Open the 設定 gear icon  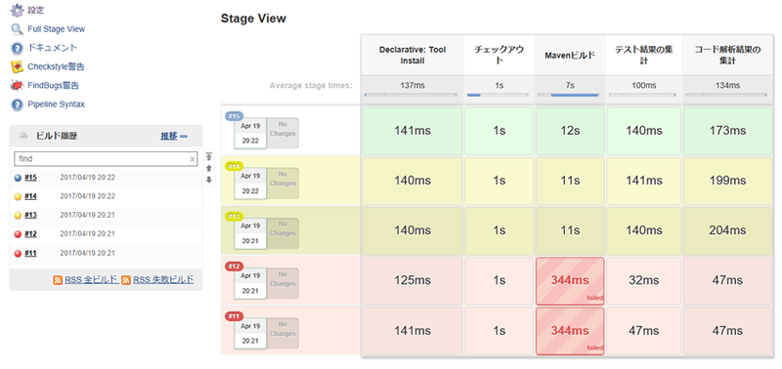(17, 10)
